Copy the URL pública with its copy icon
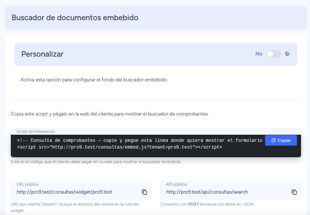Screen dimensions: 310x215 tap(145, 192)
